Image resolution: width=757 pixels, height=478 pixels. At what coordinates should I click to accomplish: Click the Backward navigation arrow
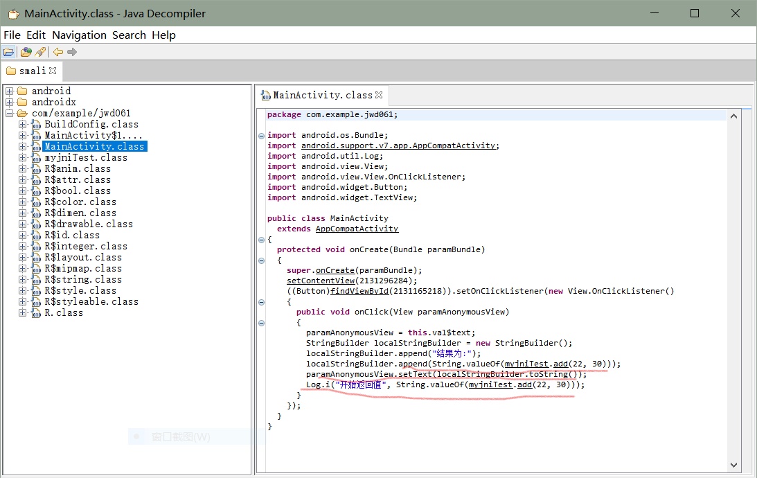coord(58,52)
